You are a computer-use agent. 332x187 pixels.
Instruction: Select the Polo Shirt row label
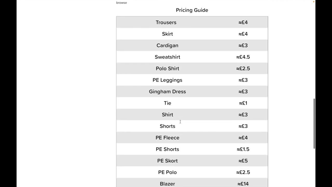click(x=167, y=69)
